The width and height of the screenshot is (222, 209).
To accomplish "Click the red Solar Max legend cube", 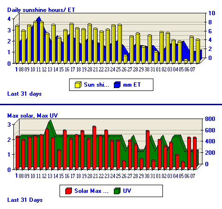I will tap(69, 191).
